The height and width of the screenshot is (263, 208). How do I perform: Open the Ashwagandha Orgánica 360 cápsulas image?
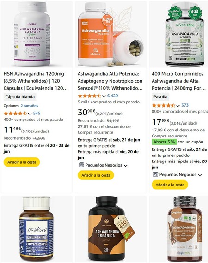pyautogui.click(x=111, y=229)
